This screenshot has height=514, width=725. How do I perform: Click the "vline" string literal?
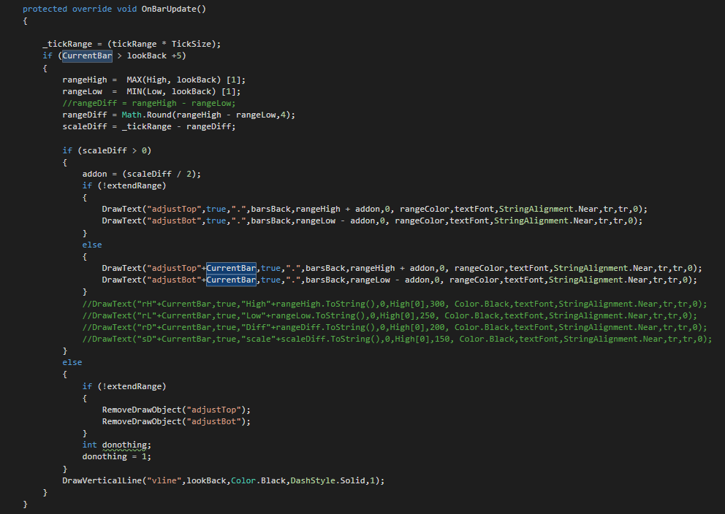click(164, 480)
